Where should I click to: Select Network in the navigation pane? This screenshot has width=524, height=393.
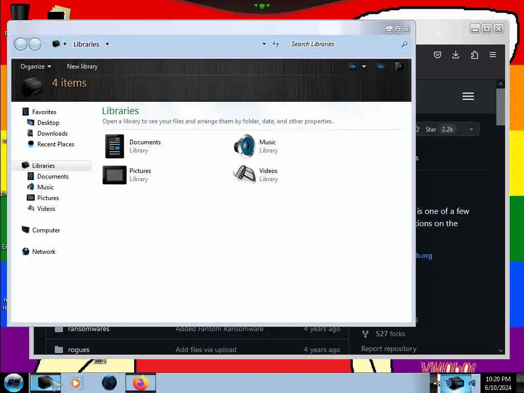[44, 252]
